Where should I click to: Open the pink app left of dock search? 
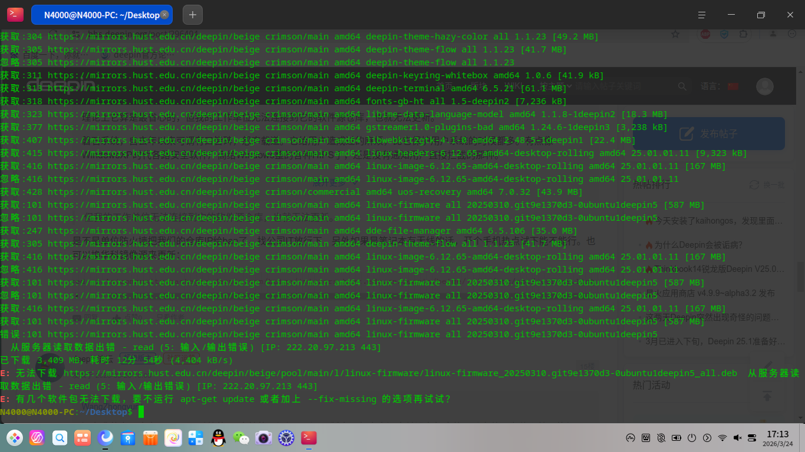(x=37, y=438)
